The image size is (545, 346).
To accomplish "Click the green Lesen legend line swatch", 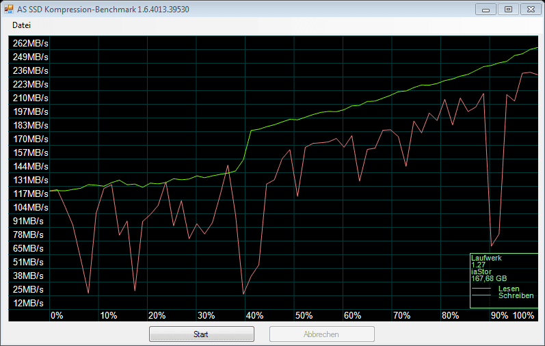I will point(481,289).
